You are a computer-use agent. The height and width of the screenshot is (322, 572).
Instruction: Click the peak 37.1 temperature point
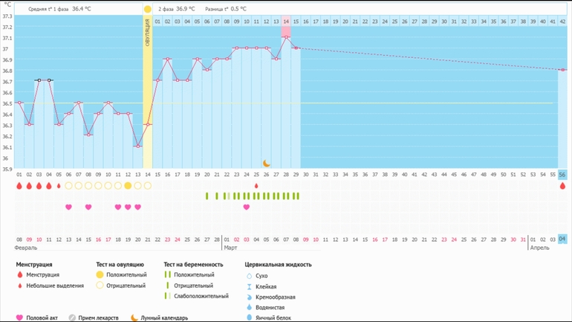[286, 37]
